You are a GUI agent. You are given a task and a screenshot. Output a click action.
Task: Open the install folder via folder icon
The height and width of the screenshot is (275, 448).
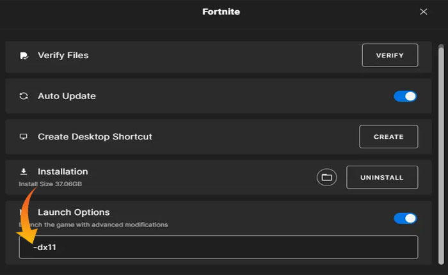pos(326,177)
